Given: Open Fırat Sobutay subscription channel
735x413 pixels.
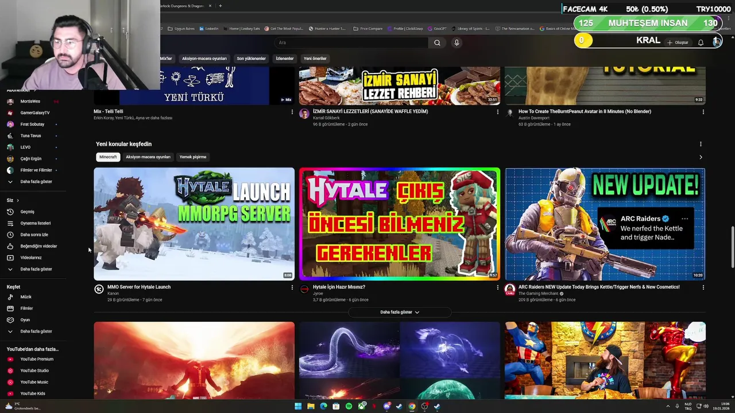Looking at the screenshot, I should [x=33, y=124].
